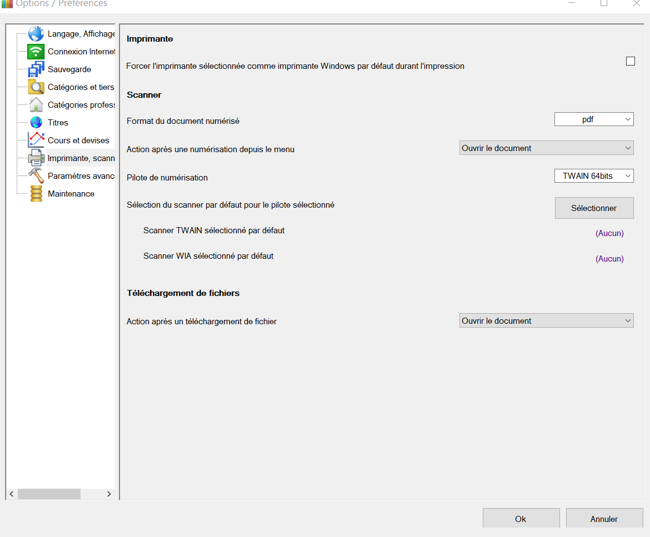Click the globe icon for Langage, Affichage

(x=36, y=34)
